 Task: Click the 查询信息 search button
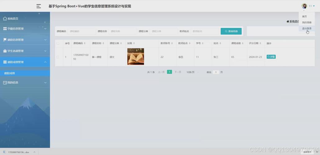tap(231, 31)
